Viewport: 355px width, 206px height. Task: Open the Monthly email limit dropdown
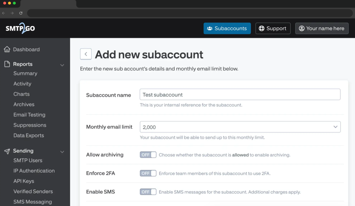pos(240,127)
